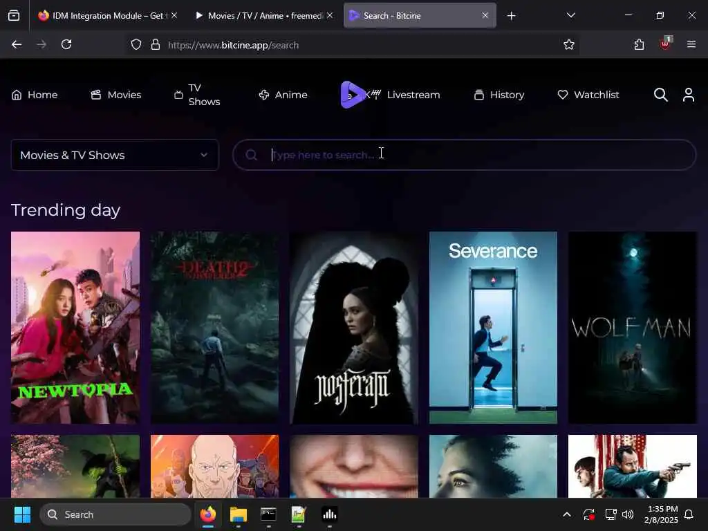Go back to previous page
Viewport: 708px width, 531px height.
(17, 44)
